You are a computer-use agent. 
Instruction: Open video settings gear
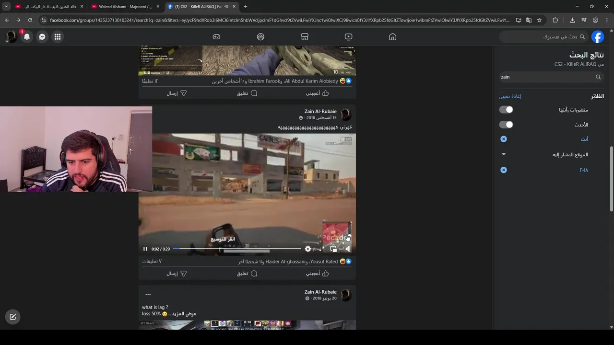[x=308, y=249]
